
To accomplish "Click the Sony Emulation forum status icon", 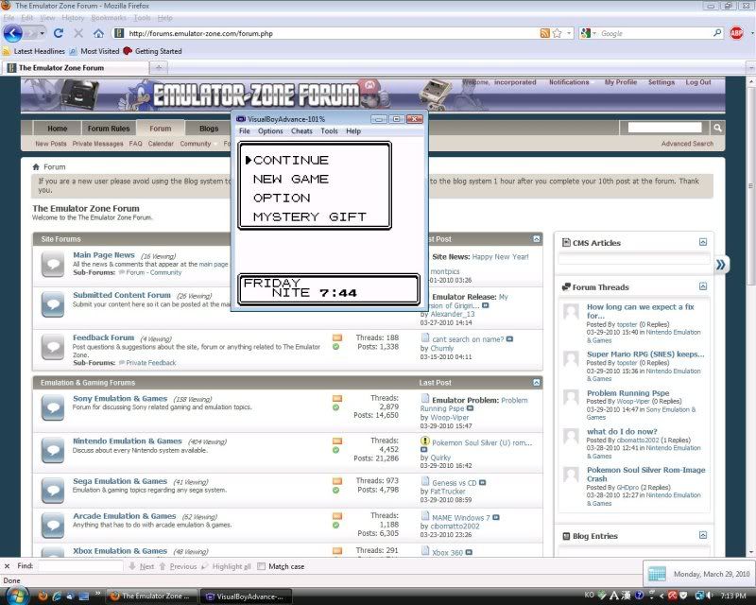I will [x=53, y=408].
